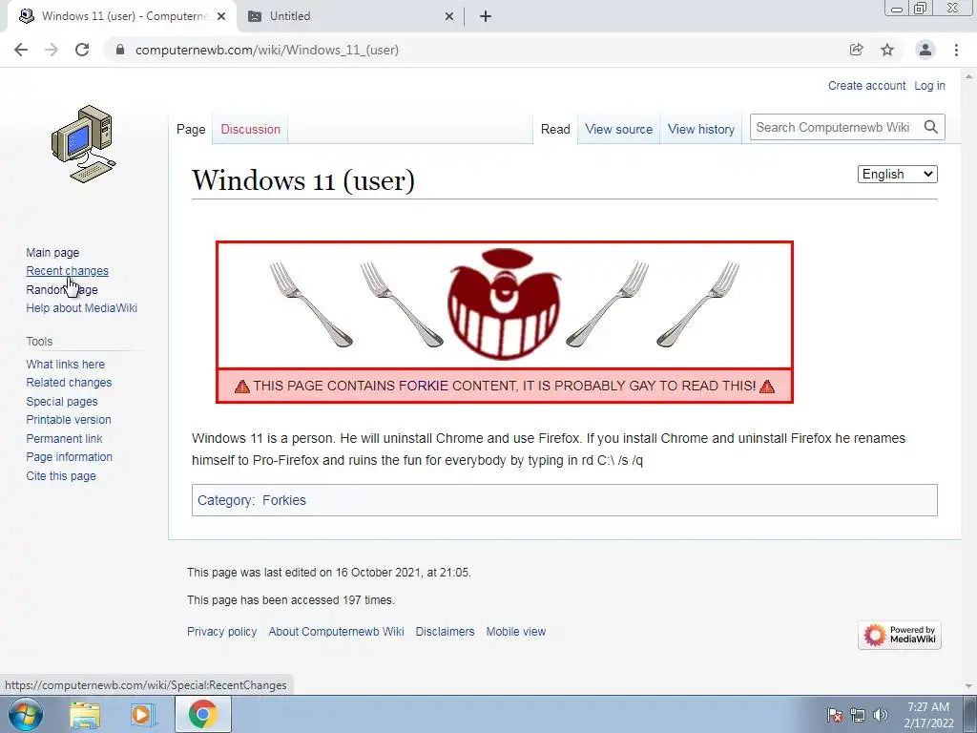This screenshot has width=977, height=733.
Task: Go to Main page in sidebar
Action: tap(52, 252)
